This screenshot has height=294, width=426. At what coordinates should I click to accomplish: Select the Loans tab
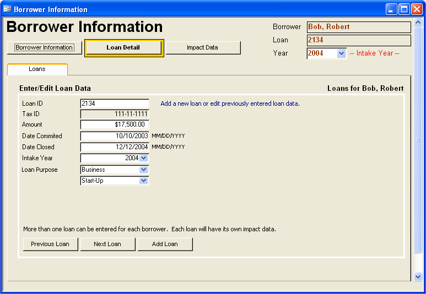37,69
